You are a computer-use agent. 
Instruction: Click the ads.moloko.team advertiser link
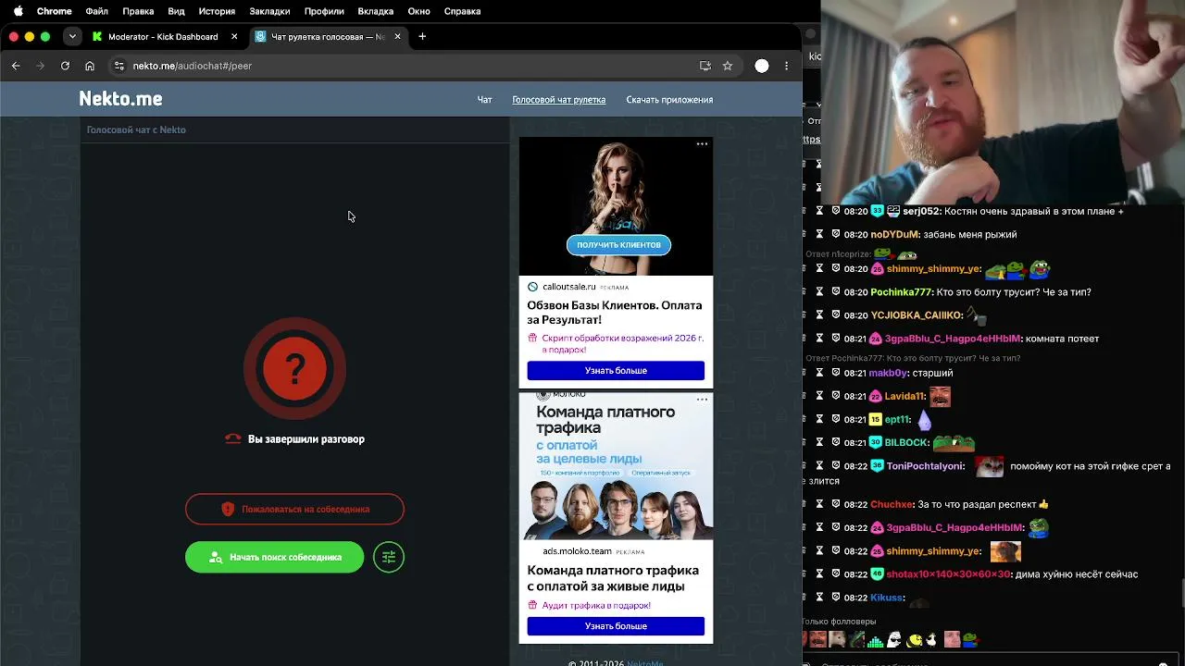pyautogui.click(x=577, y=551)
